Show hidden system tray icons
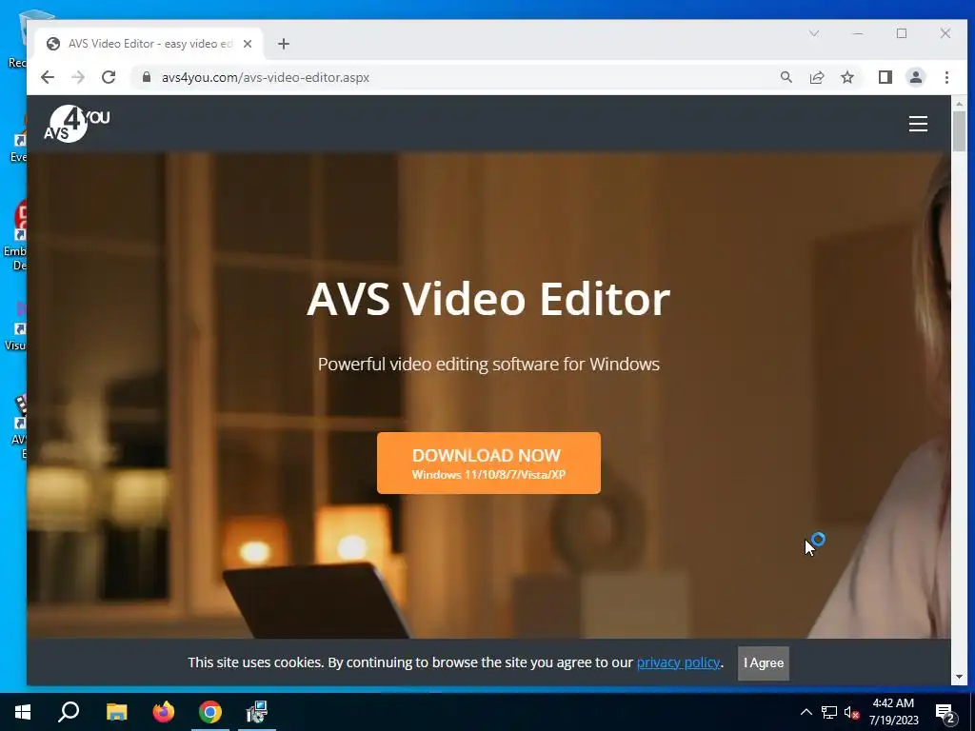Viewport: 975px width, 731px height. (x=806, y=712)
